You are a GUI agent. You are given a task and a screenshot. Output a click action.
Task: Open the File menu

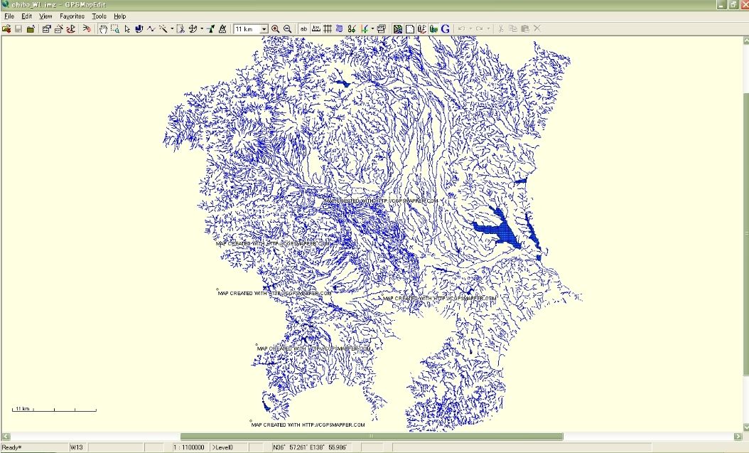tap(9, 16)
